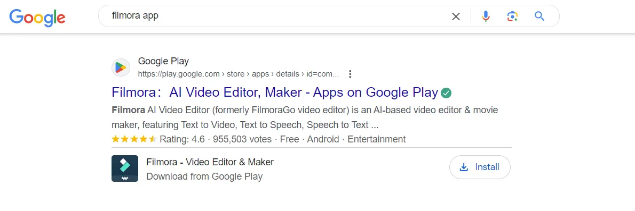Click the 'Android' platform text

323,140
